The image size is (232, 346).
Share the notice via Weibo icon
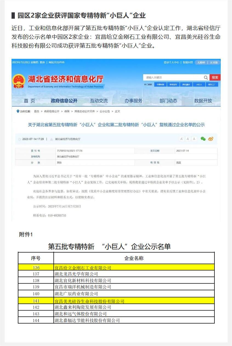[x=211, y=139]
